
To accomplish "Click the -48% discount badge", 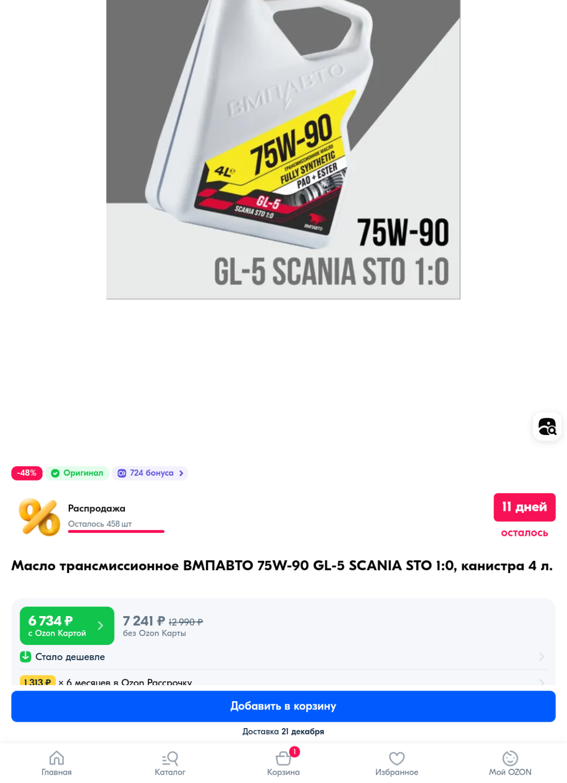I will [27, 473].
